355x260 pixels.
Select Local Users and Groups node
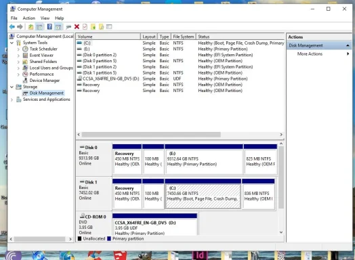(x=51, y=68)
